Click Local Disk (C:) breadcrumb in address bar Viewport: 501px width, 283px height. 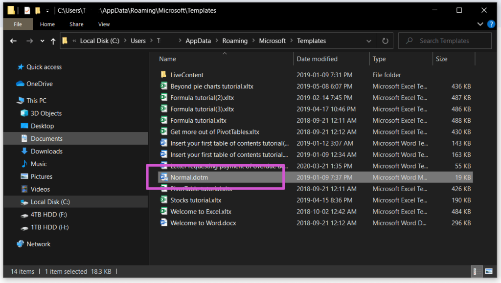point(100,41)
